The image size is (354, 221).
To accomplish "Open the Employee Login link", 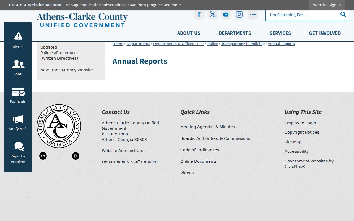I will pyautogui.click(x=300, y=123).
